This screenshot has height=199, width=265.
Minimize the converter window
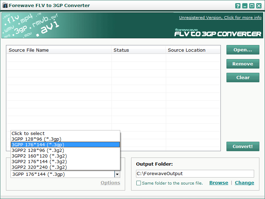(x=245, y=6)
